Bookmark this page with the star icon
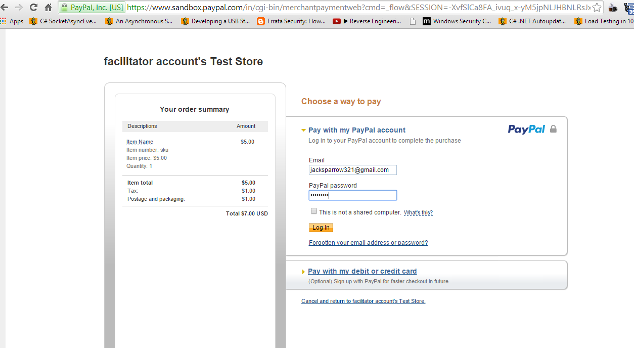The height and width of the screenshot is (348, 634). point(597,8)
